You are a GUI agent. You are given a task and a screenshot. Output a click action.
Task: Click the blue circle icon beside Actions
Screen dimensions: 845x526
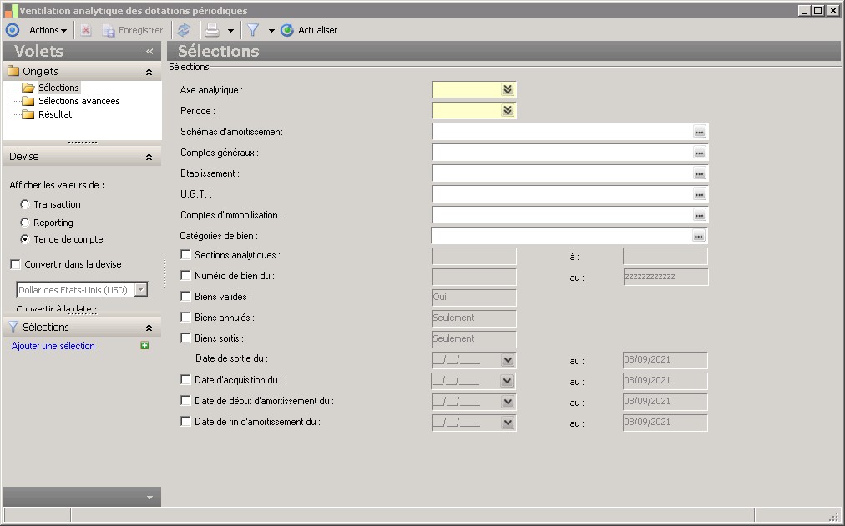tap(13, 30)
